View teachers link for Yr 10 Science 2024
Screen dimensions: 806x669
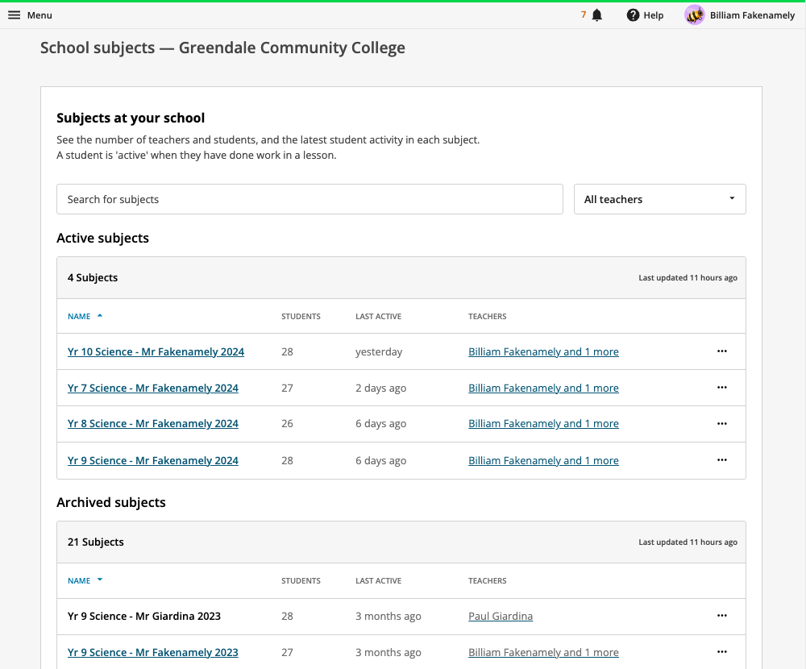[543, 351]
